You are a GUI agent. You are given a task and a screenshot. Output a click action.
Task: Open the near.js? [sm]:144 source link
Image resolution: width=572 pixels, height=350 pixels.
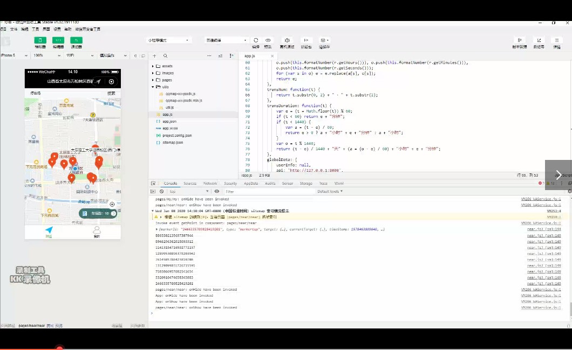click(x=544, y=229)
